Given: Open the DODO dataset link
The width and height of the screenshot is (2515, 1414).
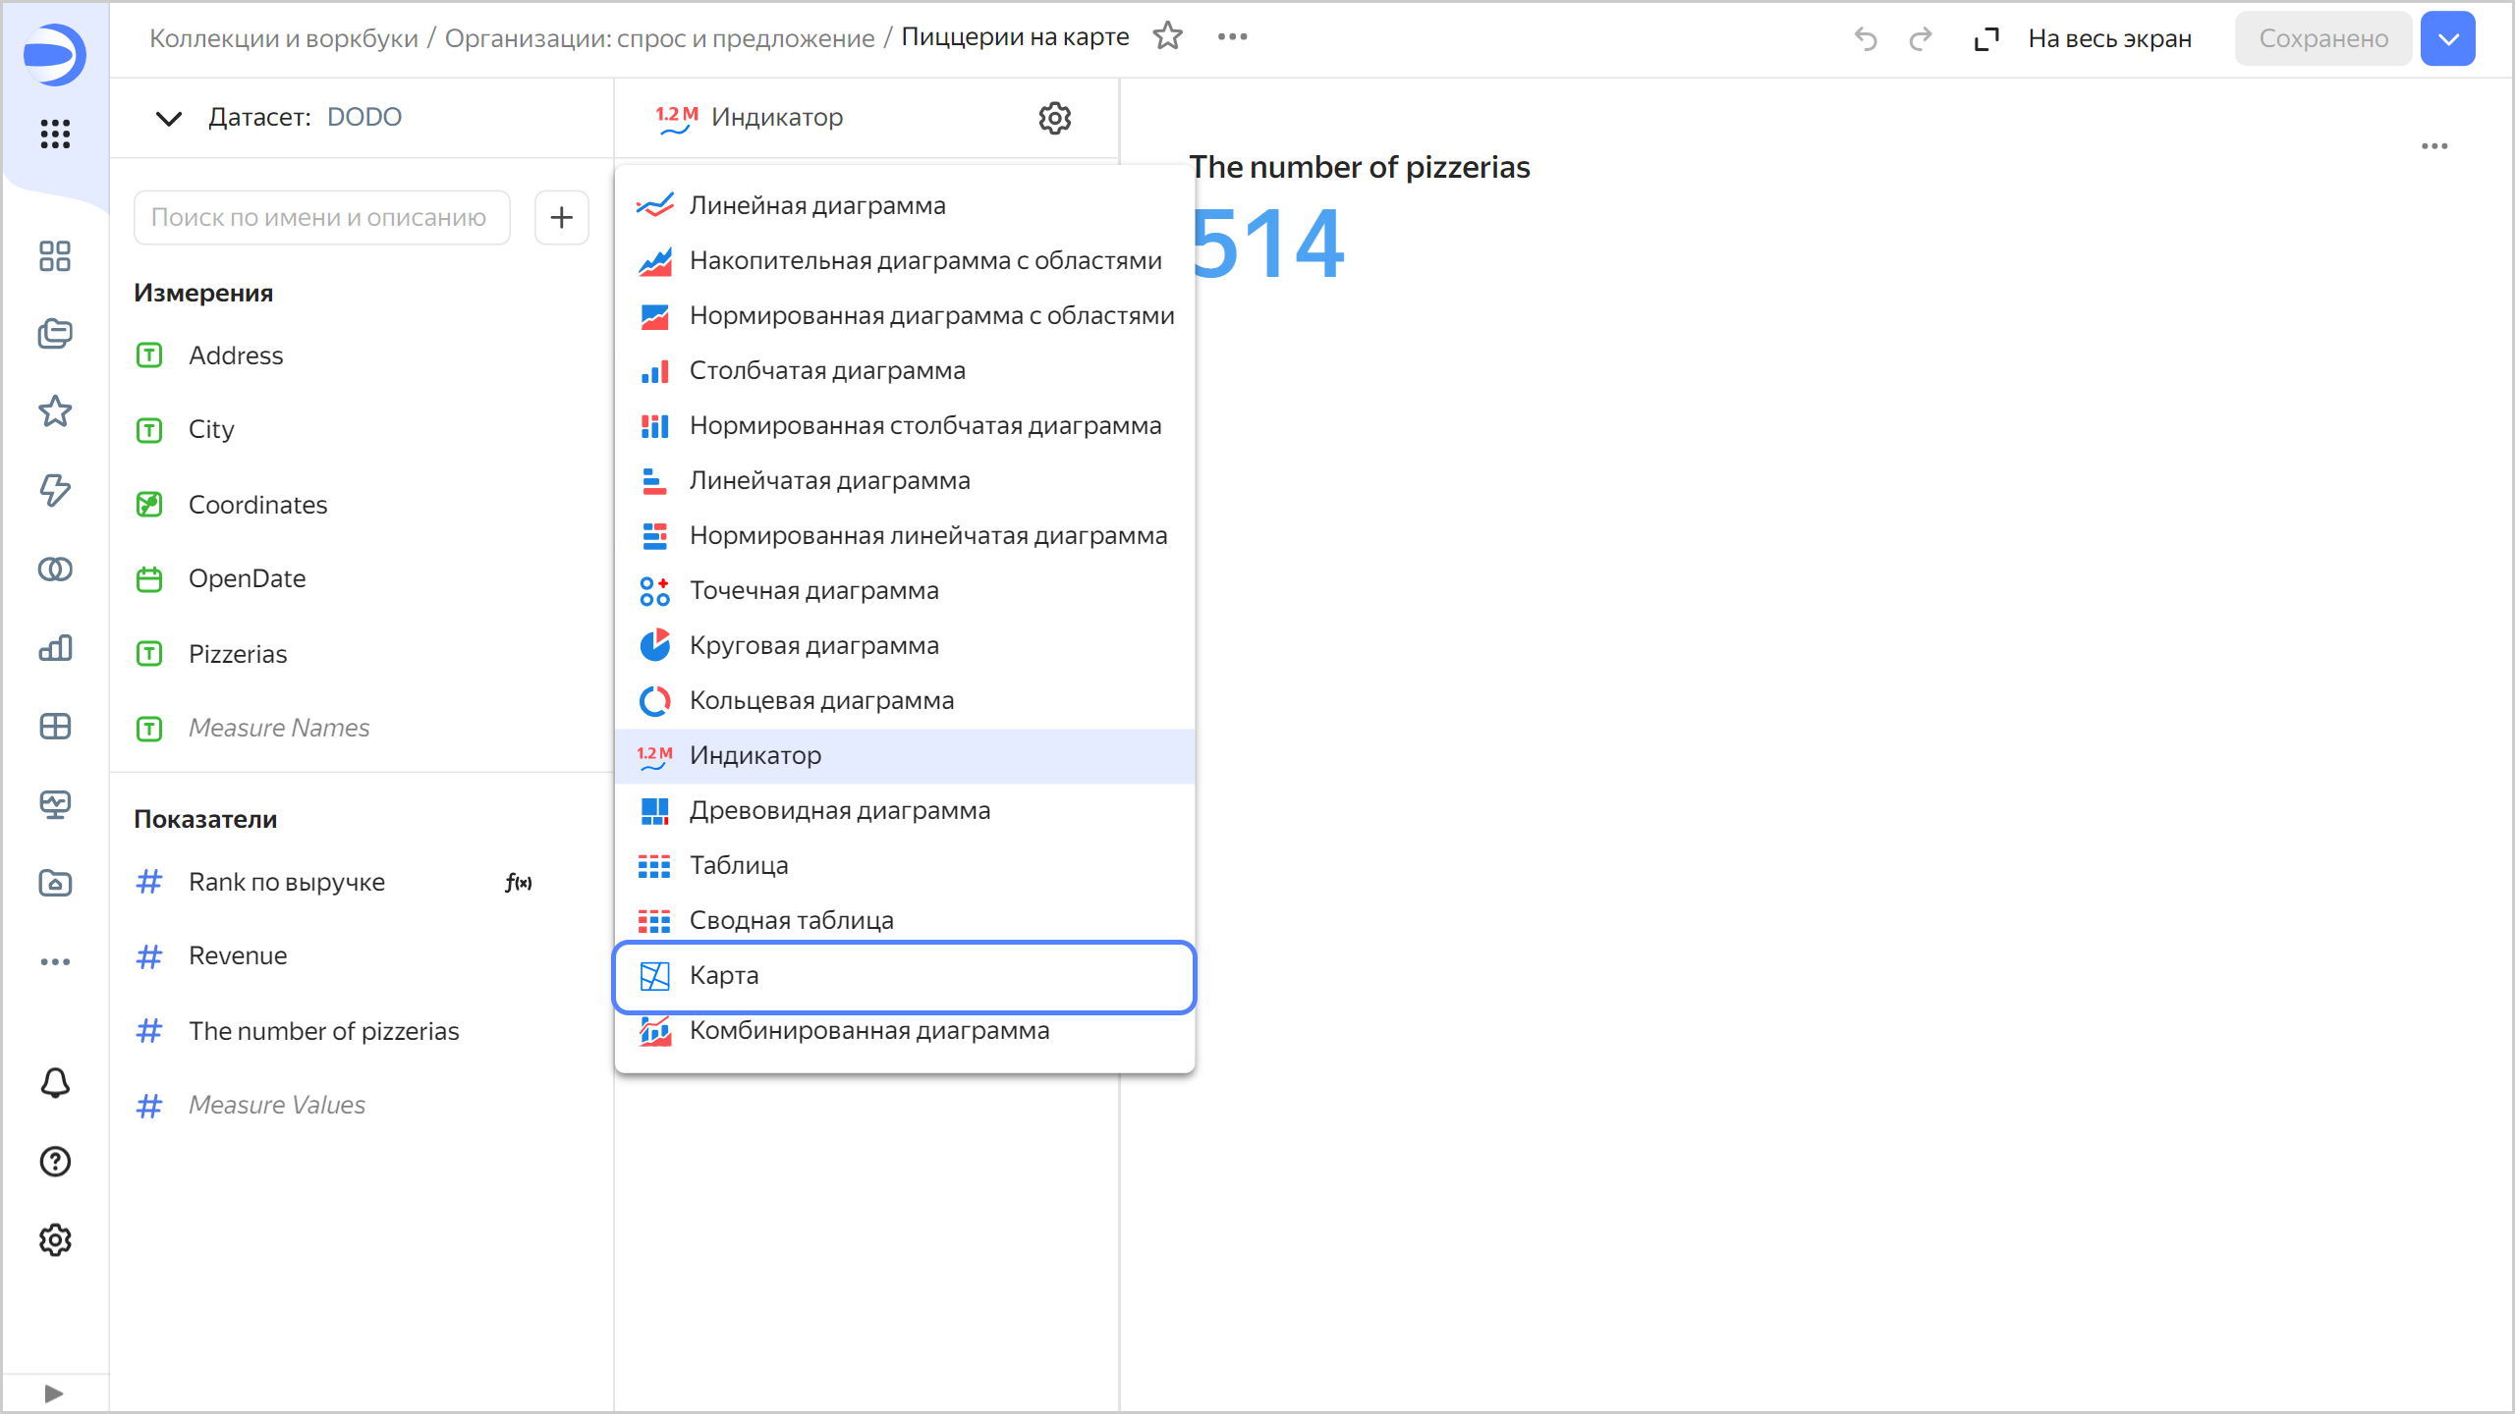Looking at the screenshot, I should pyautogui.click(x=363, y=117).
